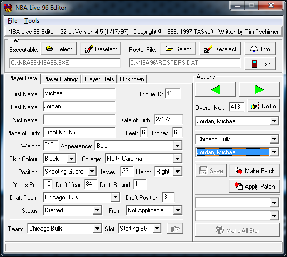Click the pointing hand button next to Slot
This screenshot has width=287, height=257.
[x=175, y=229]
